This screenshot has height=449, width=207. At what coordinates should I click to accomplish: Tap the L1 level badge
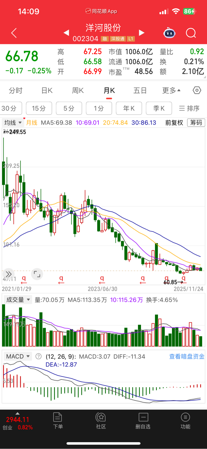(x=131, y=39)
